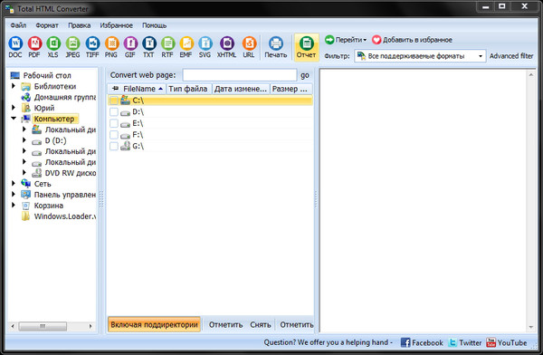Viewport: 543px width, 355px height.
Task: Click folder tree horizontal scrollbar thumb
Action: (x=43, y=326)
